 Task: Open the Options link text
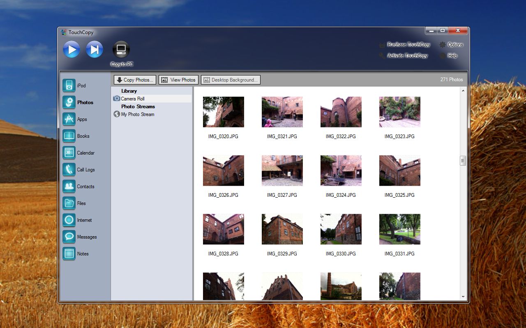455,45
